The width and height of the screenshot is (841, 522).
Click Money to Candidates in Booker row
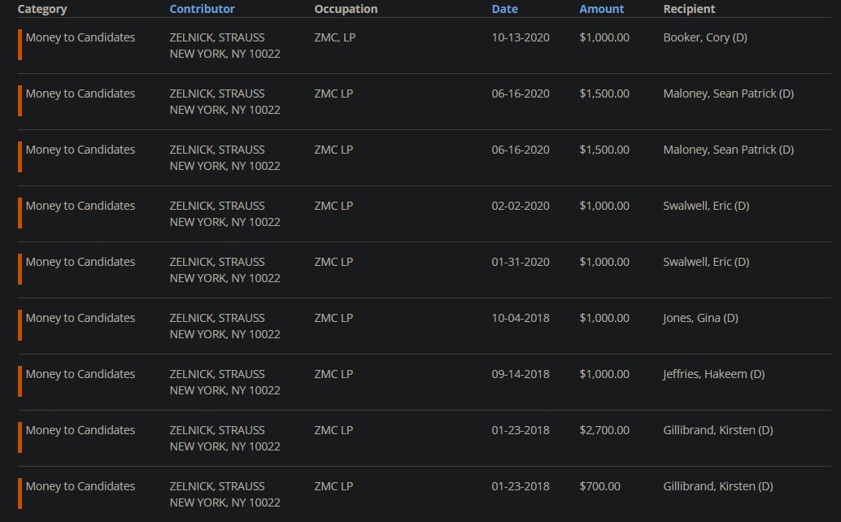(x=80, y=37)
